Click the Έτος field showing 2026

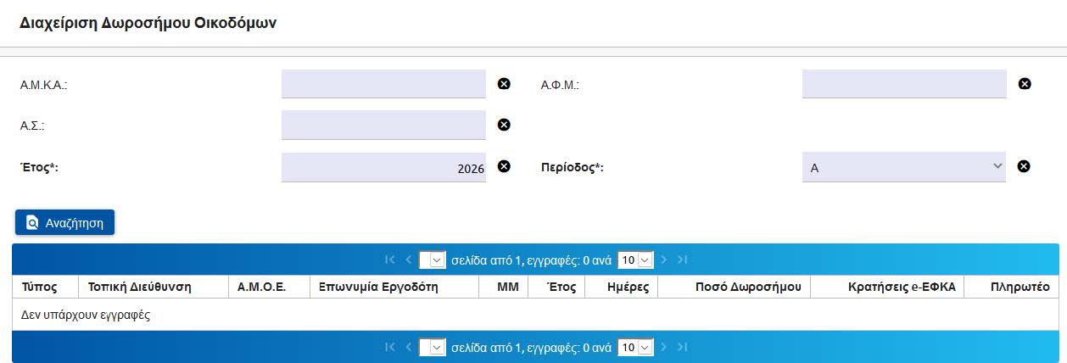383,167
